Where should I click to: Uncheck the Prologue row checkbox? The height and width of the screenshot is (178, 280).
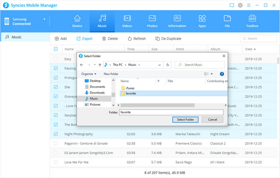point(56,78)
